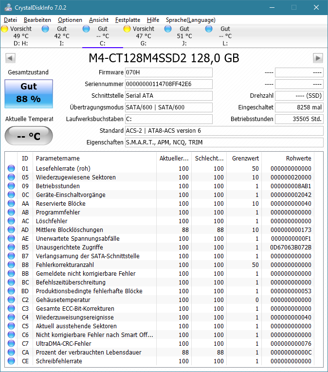Click status icon for Gehäusetemperatur
The width and height of the screenshot is (328, 372).
[x=11, y=300]
